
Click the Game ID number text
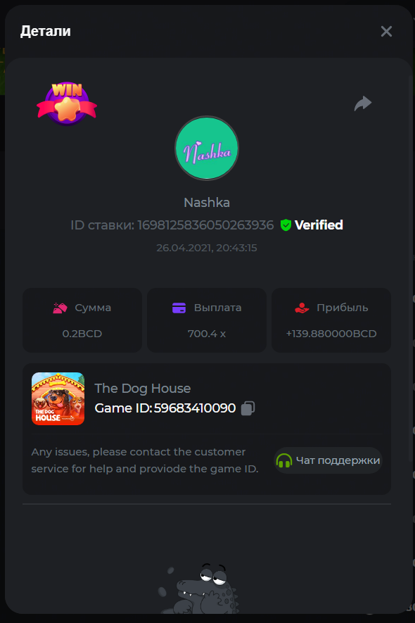tap(195, 408)
